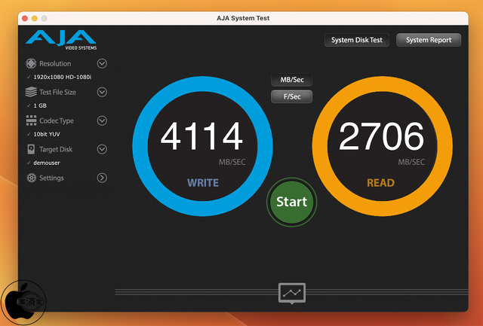Expand the Test File Size dropdown chevron
The height and width of the screenshot is (326, 483).
coord(102,92)
